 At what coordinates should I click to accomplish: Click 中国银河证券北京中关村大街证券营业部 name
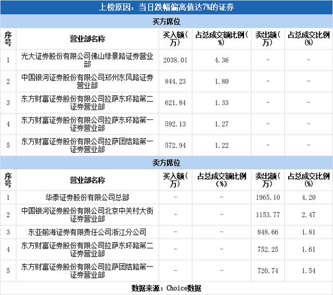(87, 214)
